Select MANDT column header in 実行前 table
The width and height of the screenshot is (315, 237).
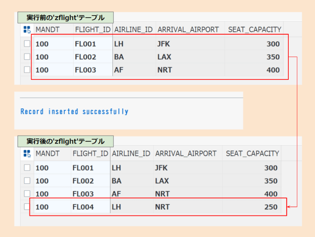point(48,29)
